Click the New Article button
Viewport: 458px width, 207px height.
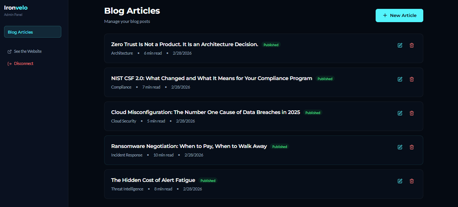click(x=399, y=15)
